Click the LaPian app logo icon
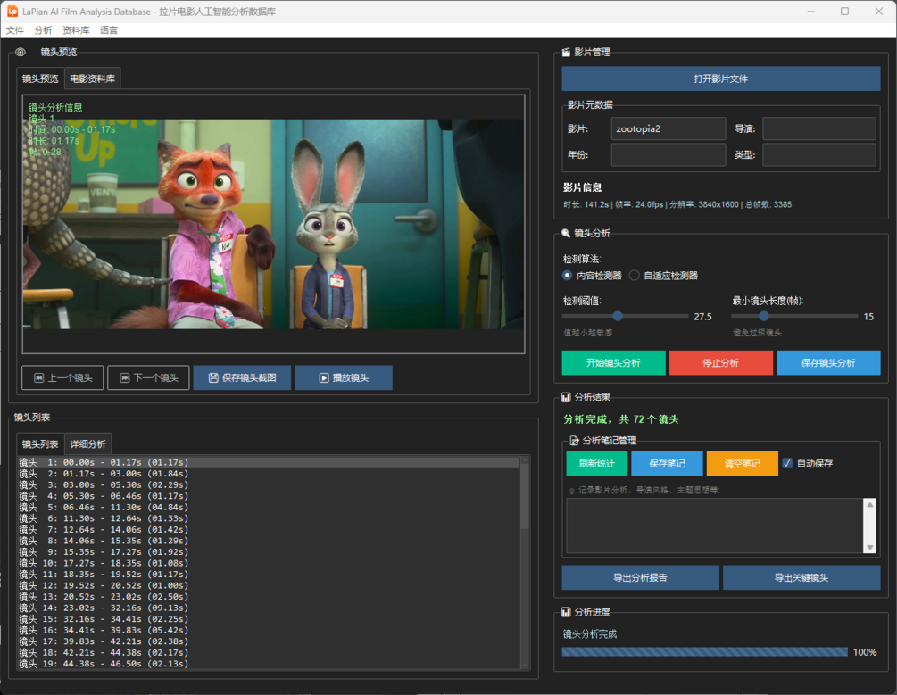897x695 pixels. 12,12
